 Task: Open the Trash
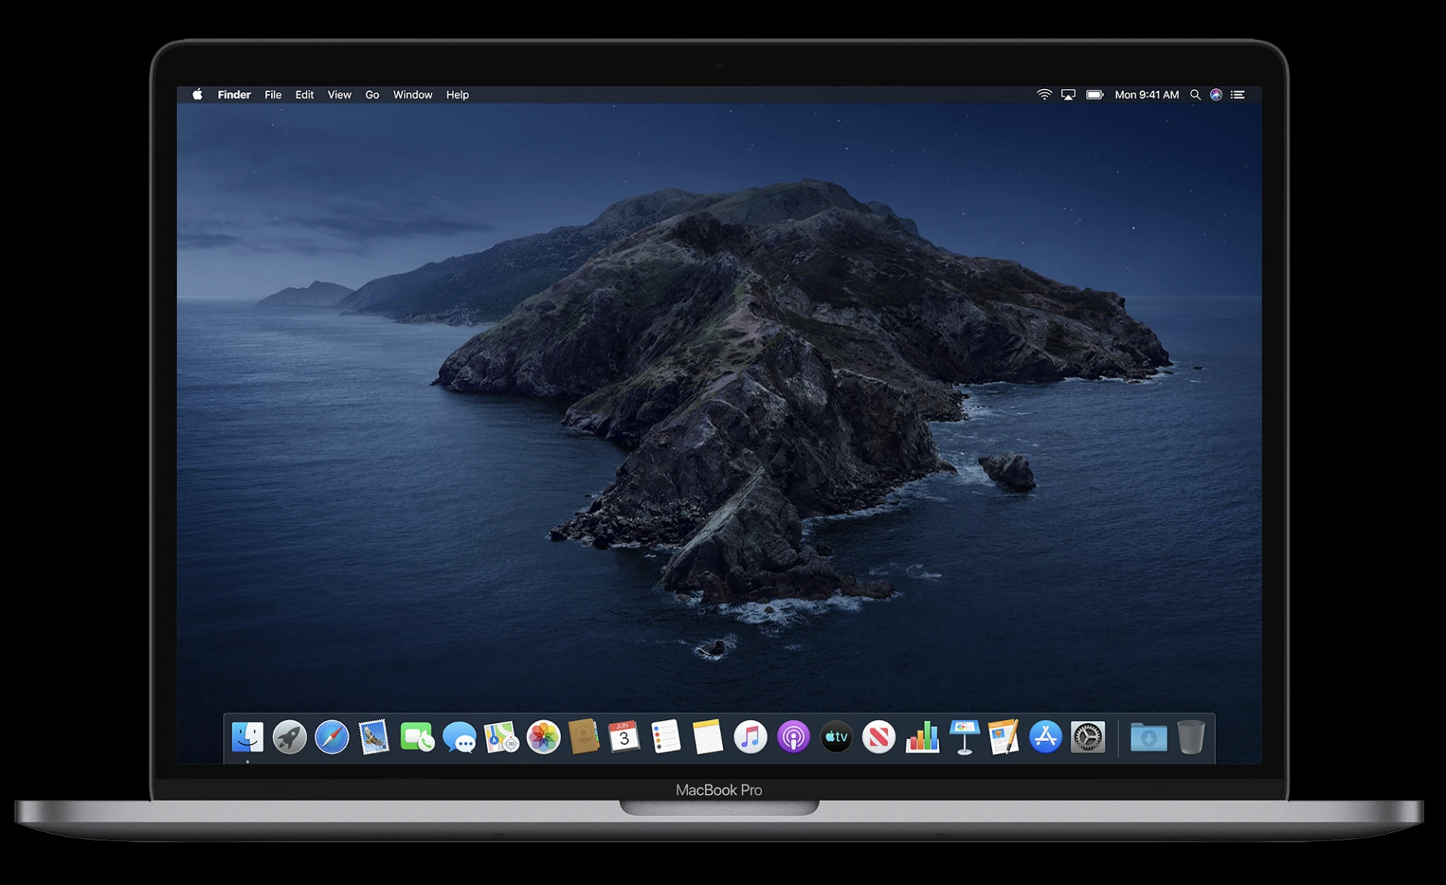click(1190, 738)
